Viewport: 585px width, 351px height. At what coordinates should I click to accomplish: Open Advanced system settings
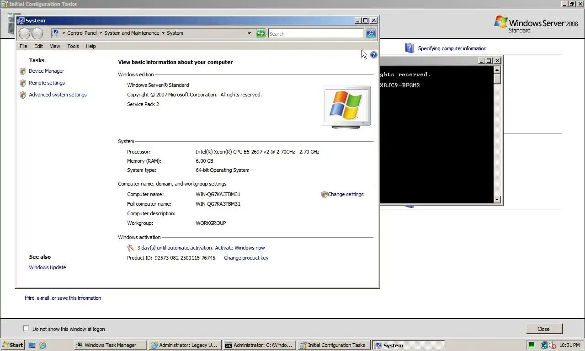click(58, 95)
